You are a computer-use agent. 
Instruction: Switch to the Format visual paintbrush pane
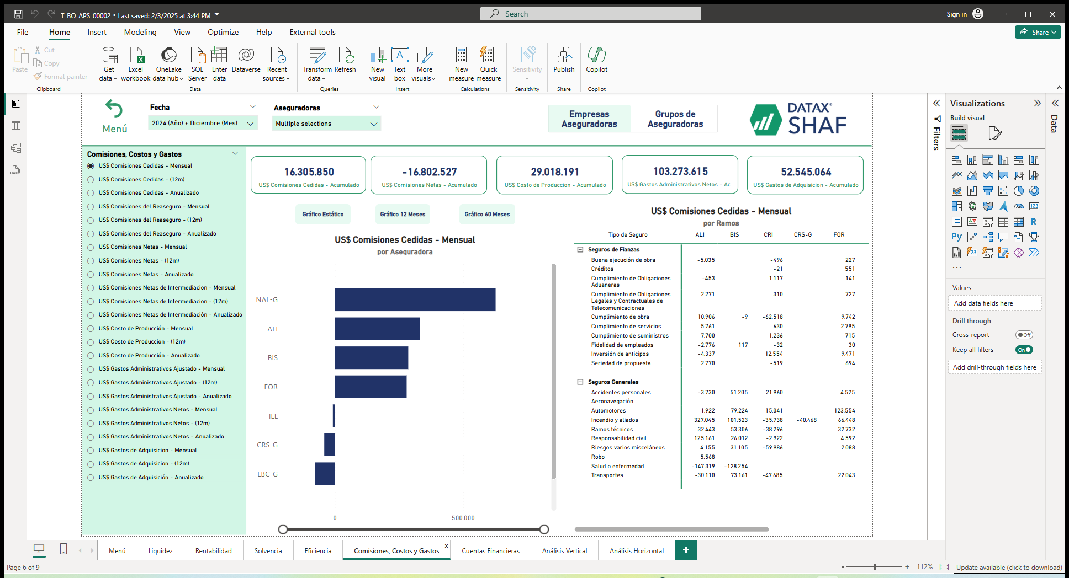(995, 133)
